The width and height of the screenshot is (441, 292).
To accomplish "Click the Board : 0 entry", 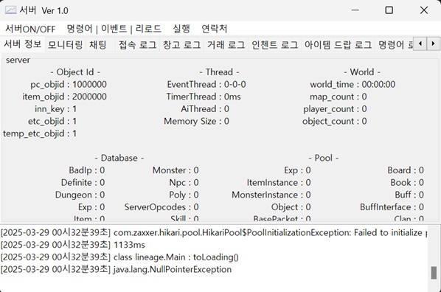I will (x=406, y=170).
